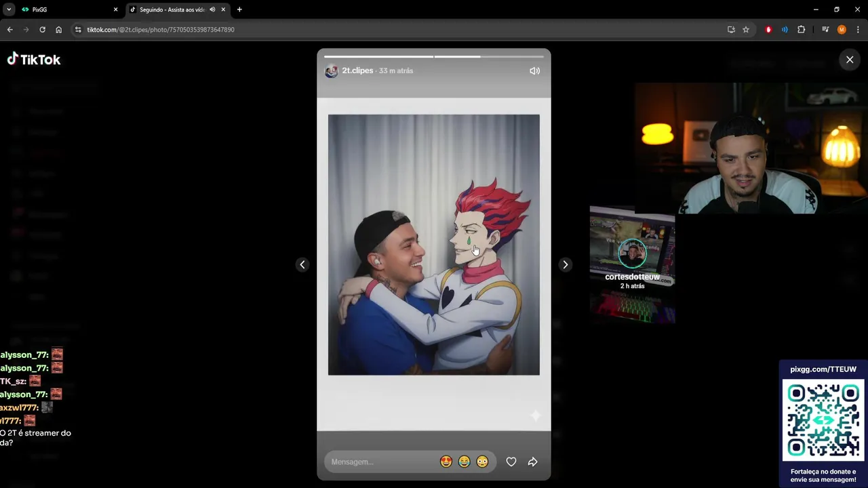Click the tiktok.com address bar
Screen dimensions: 868x488
pyautogui.click(x=400, y=30)
